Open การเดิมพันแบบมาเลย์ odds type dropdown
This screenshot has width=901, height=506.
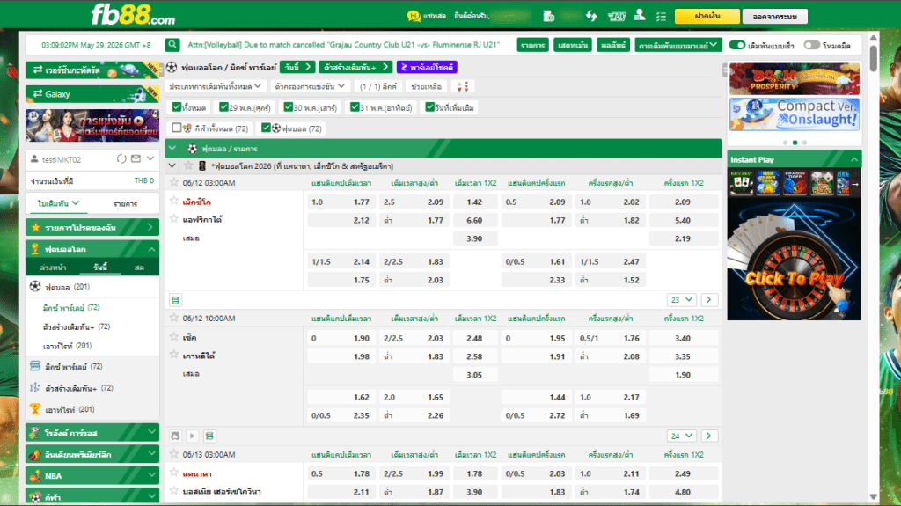(678, 45)
